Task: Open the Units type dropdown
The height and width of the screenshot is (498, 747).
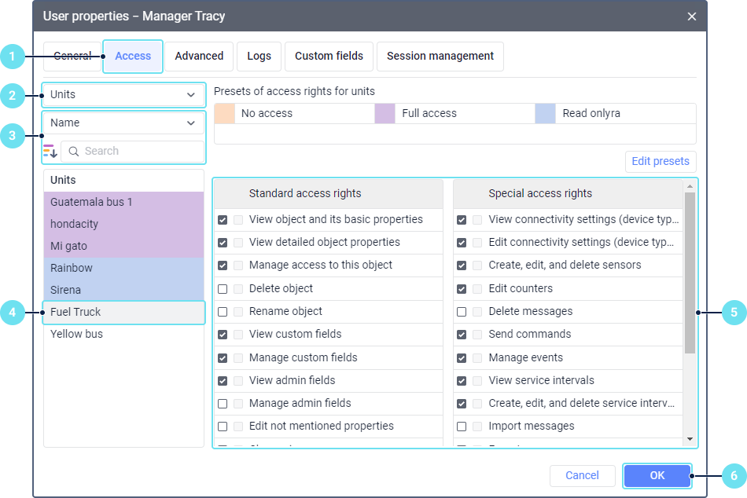Action: click(123, 95)
